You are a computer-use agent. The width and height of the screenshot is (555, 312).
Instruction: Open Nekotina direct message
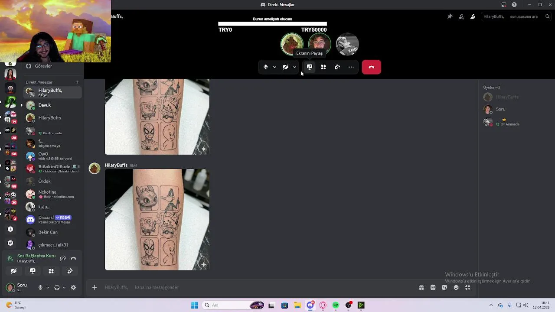(53, 194)
